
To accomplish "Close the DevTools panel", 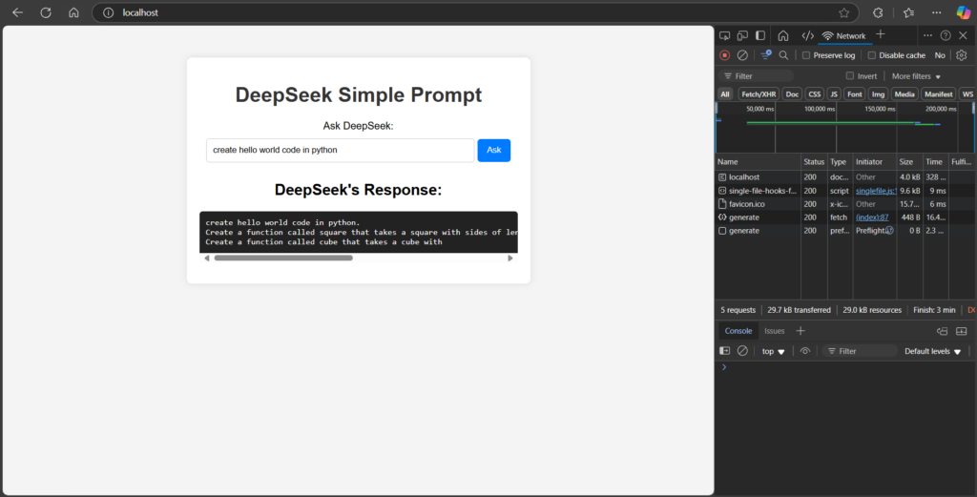I will (x=964, y=35).
